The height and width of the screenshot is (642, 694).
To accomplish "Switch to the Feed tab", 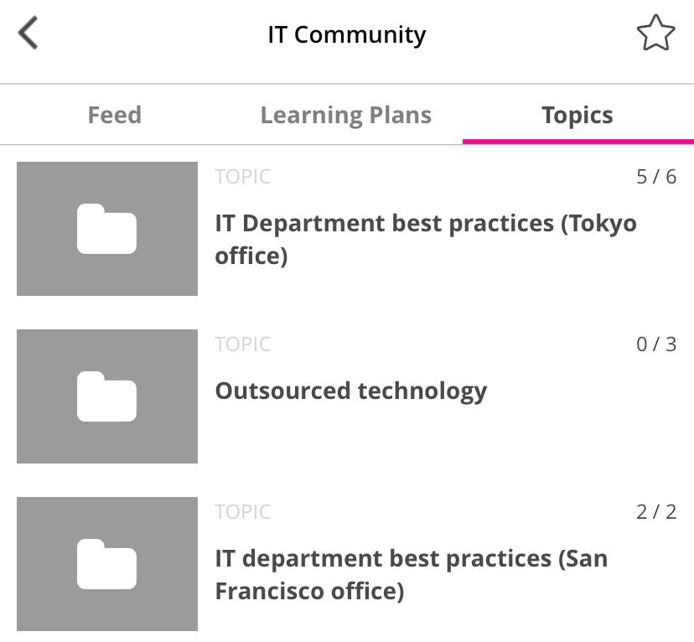I will (114, 115).
